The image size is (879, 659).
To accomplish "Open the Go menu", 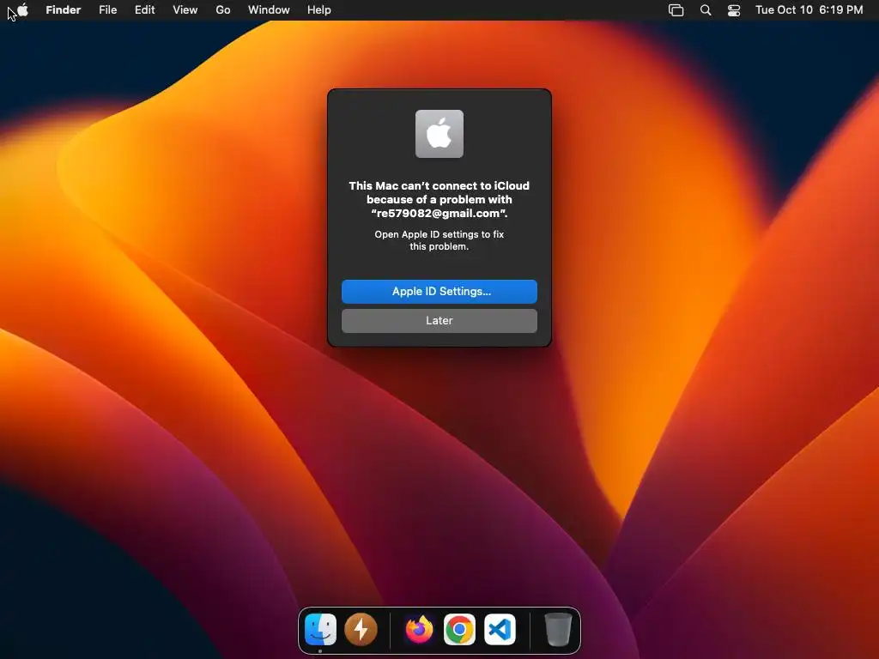I will point(223,9).
